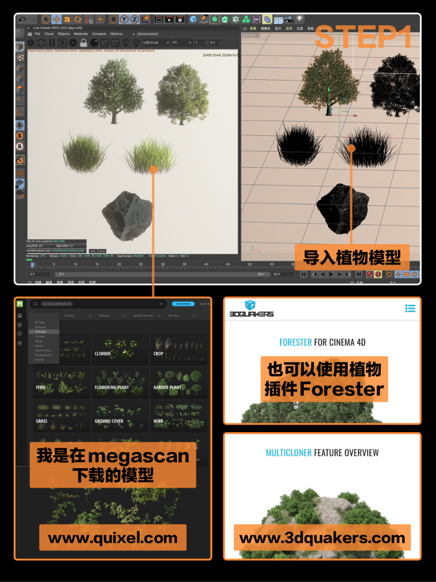Open the purple Deformer icon

(267, 19)
